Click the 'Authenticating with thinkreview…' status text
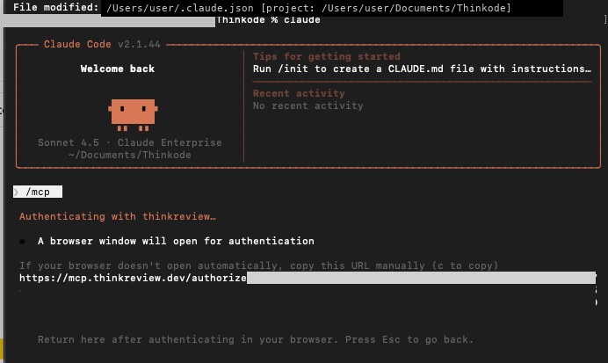This screenshot has height=363, width=608. [118, 216]
